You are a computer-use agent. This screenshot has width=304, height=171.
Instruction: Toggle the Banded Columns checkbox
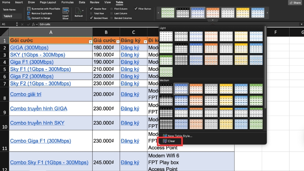111,18
